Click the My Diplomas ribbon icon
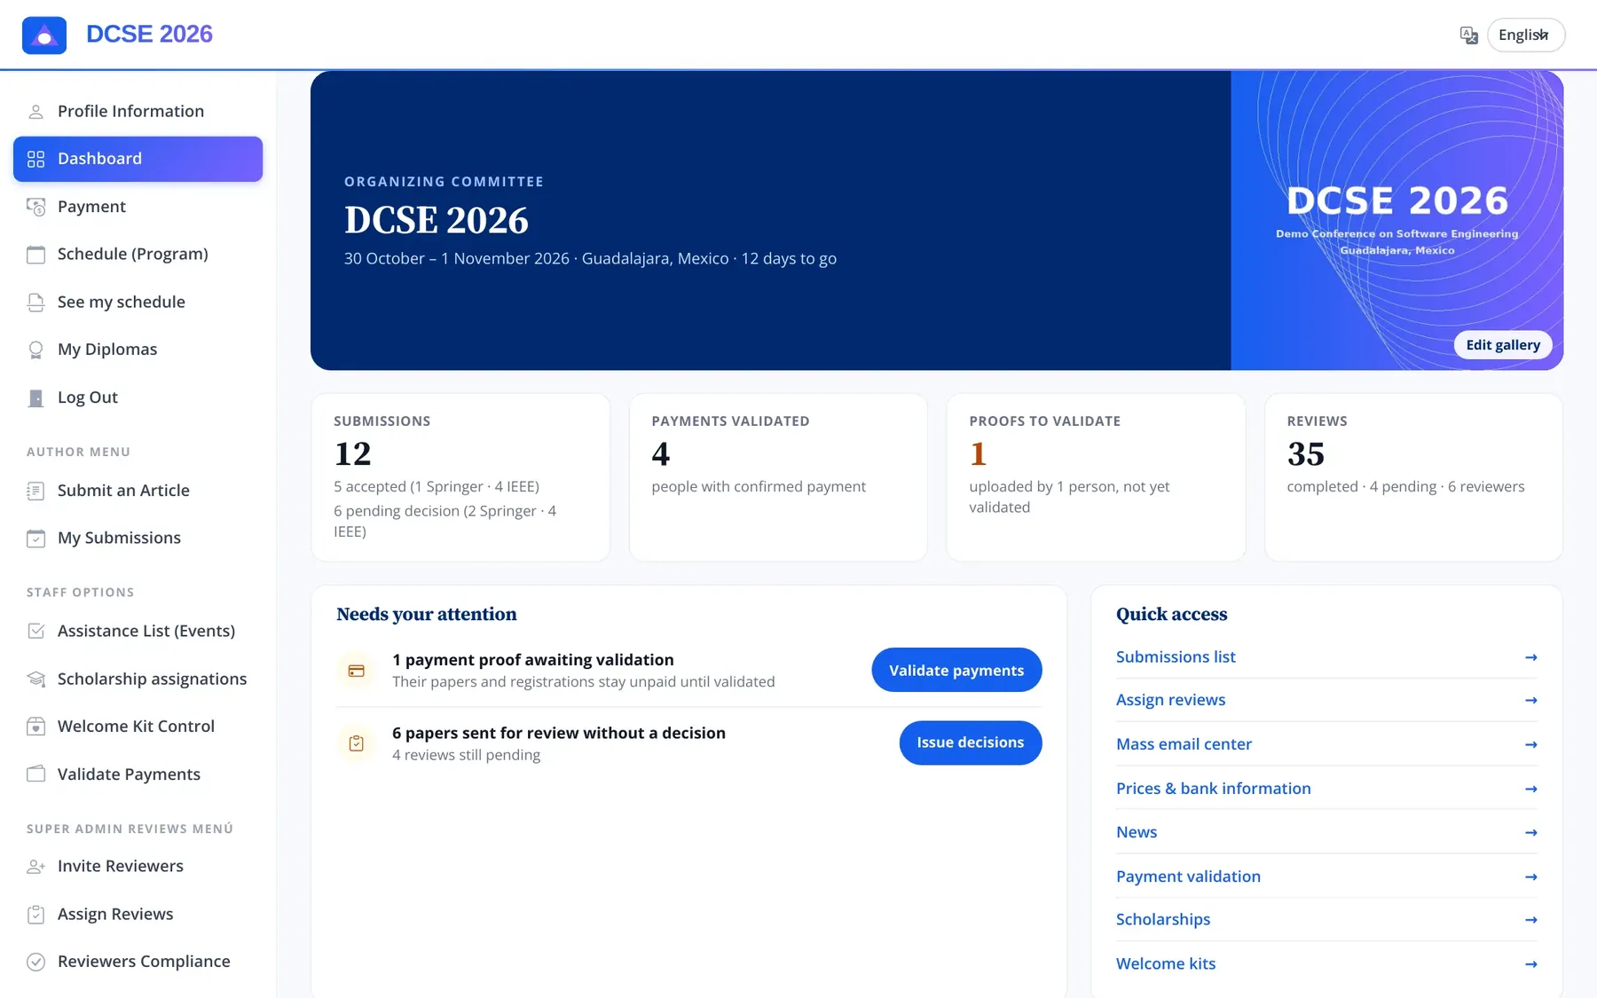 [35, 350]
